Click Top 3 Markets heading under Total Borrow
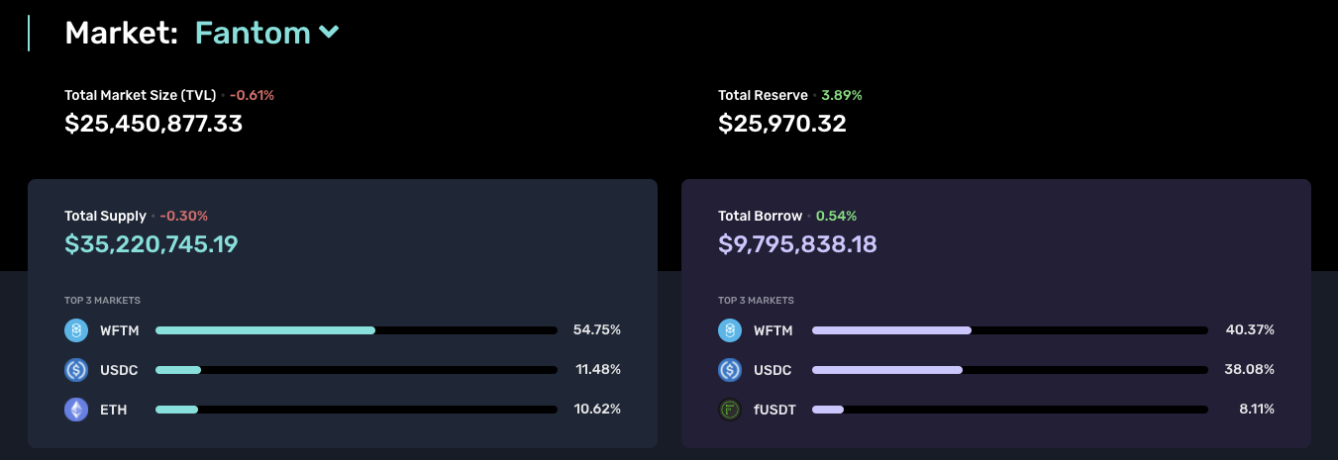This screenshot has height=460, width=1338. click(756, 301)
